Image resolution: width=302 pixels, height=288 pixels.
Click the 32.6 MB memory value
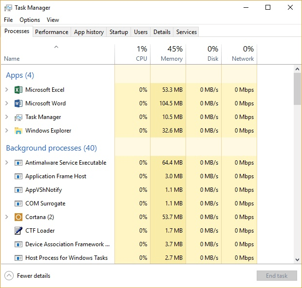pyautogui.click(x=172, y=131)
